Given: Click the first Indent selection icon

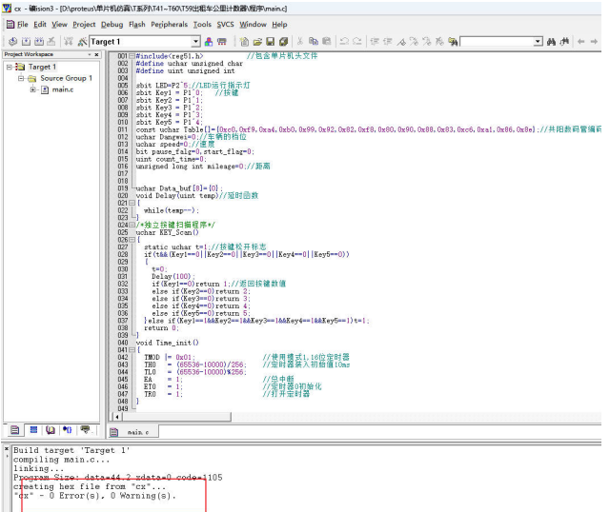Looking at the screenshot, I should coord(375,42).
